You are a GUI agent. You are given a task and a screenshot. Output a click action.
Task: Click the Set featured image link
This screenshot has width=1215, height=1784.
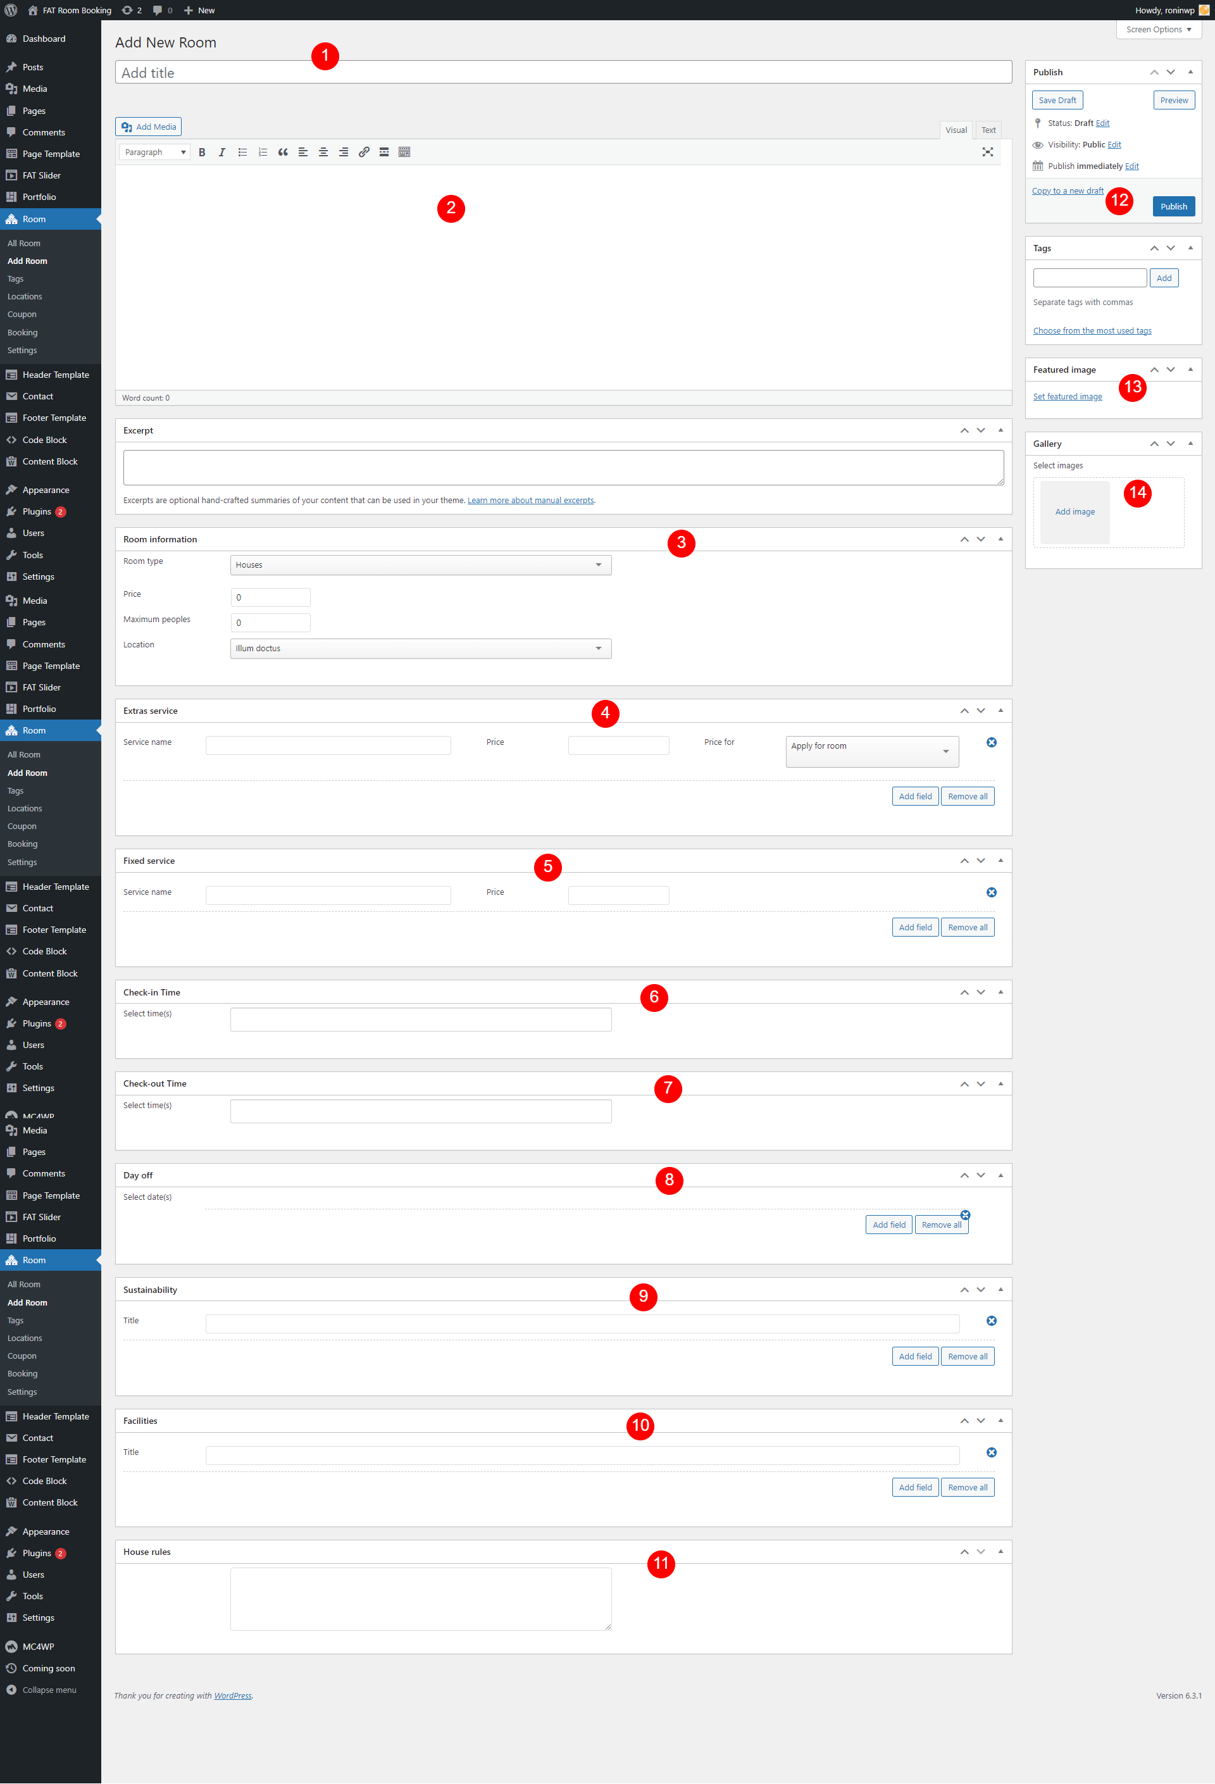(x=1067, y=397)
